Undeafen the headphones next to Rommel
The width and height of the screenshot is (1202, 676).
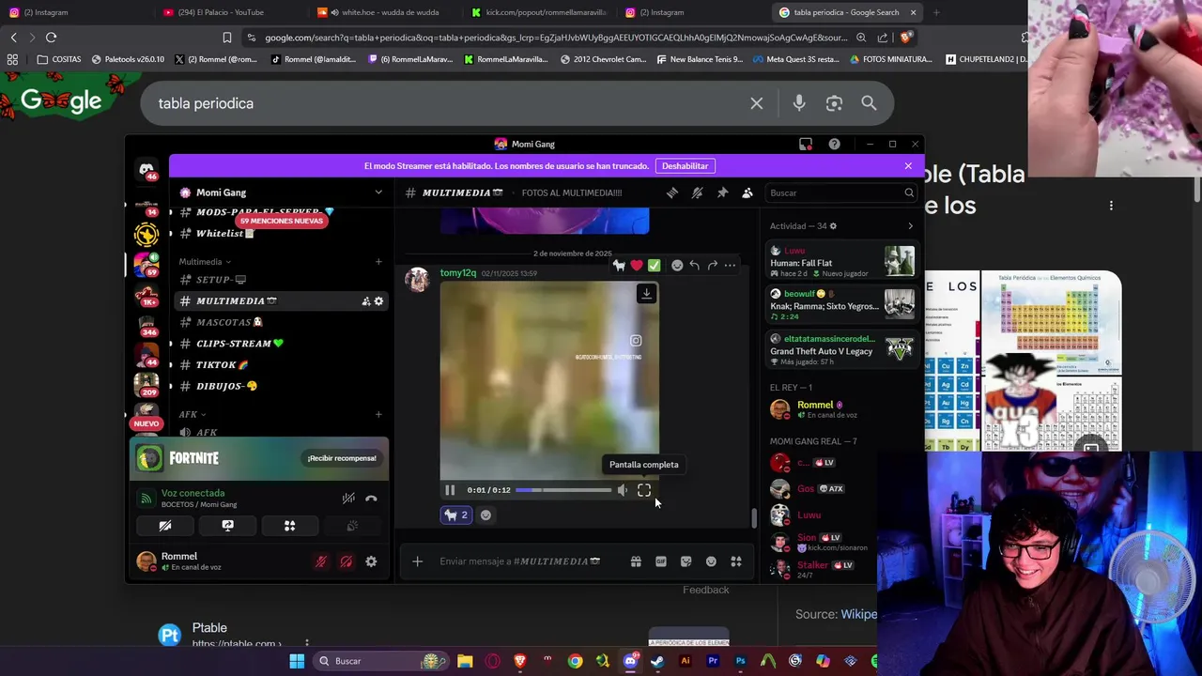pyautogui.click(x=347, y=561)
